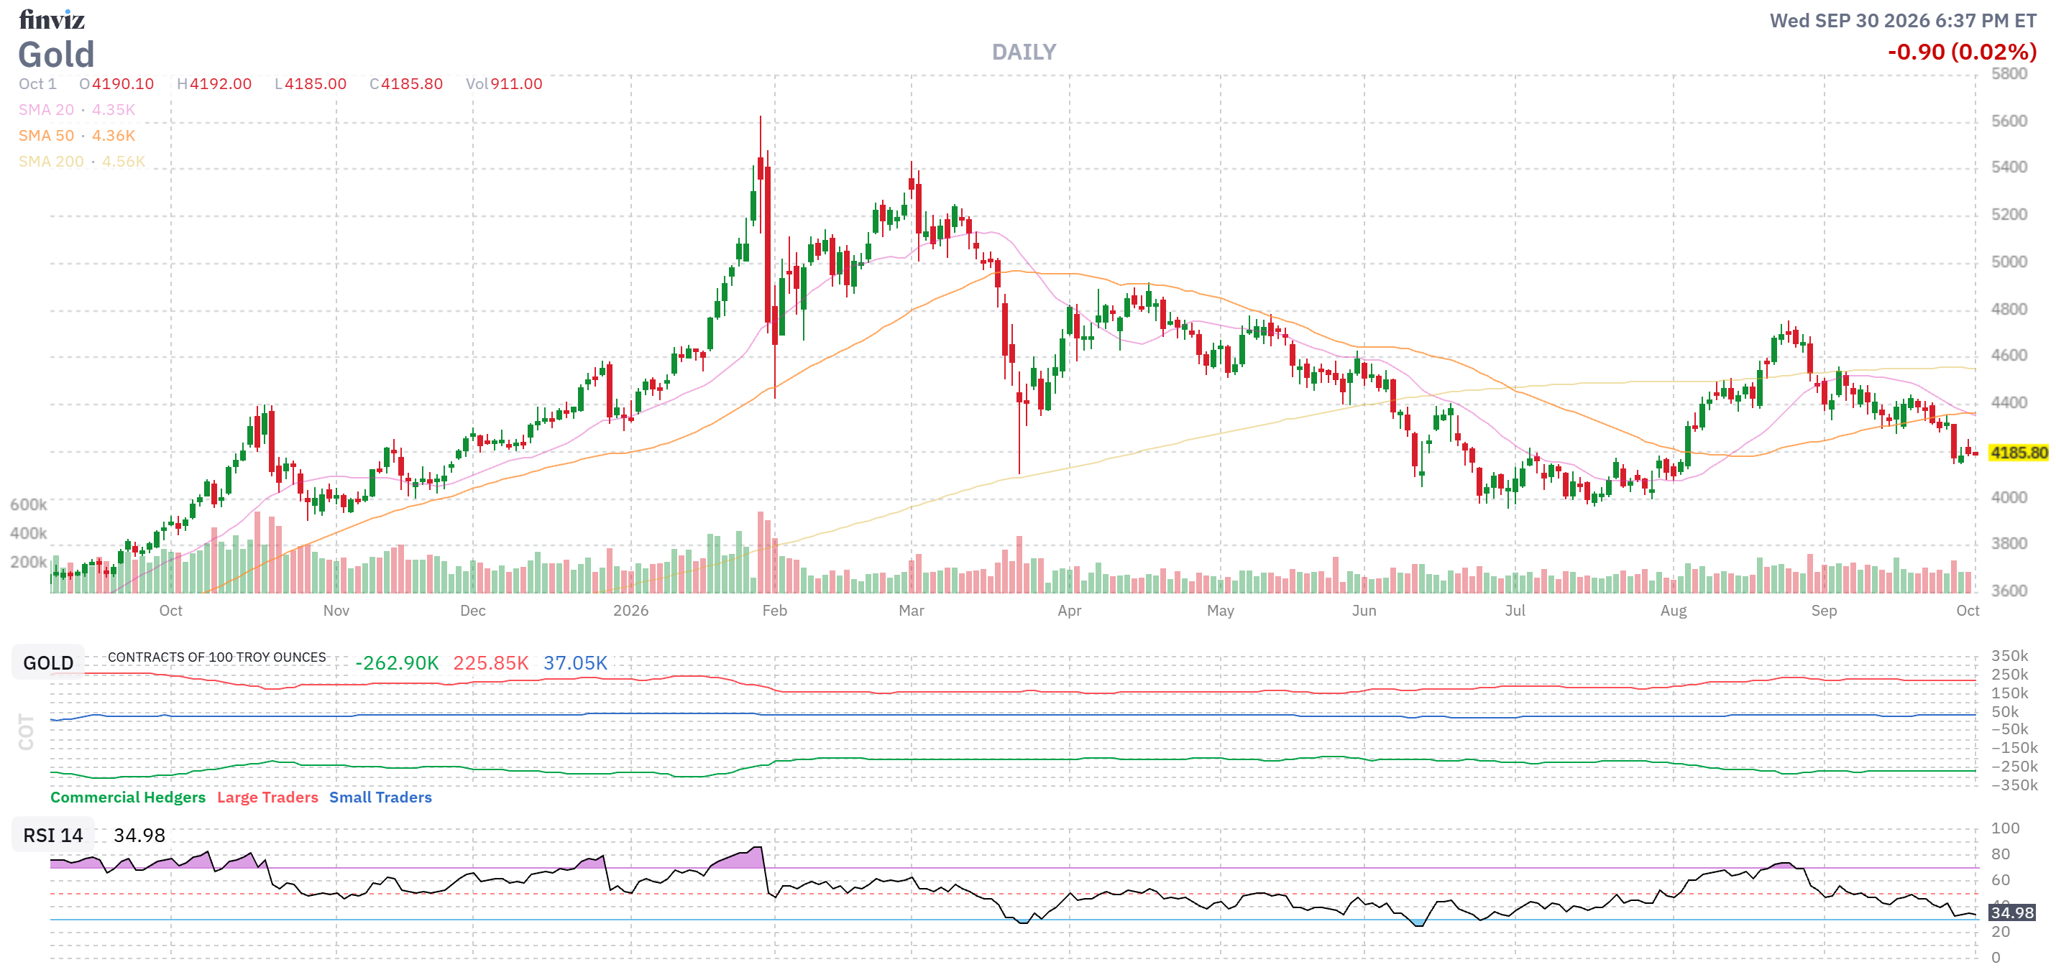Click the Mar label on time axis
The height and width of the screenshot is (980, 2056).
click(x=911, y=610)
